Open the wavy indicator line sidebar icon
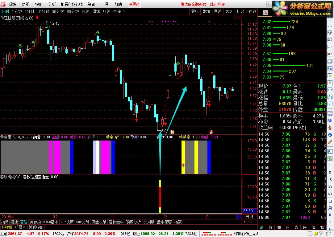The height and width of the screenshot is (237, 334). click(x=330, y=113)
